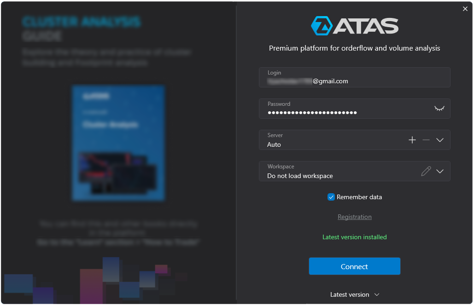Click the 'Do not load workspace' value
The image size is (474, 305).
pyautogui.click(x=300, y=176)
